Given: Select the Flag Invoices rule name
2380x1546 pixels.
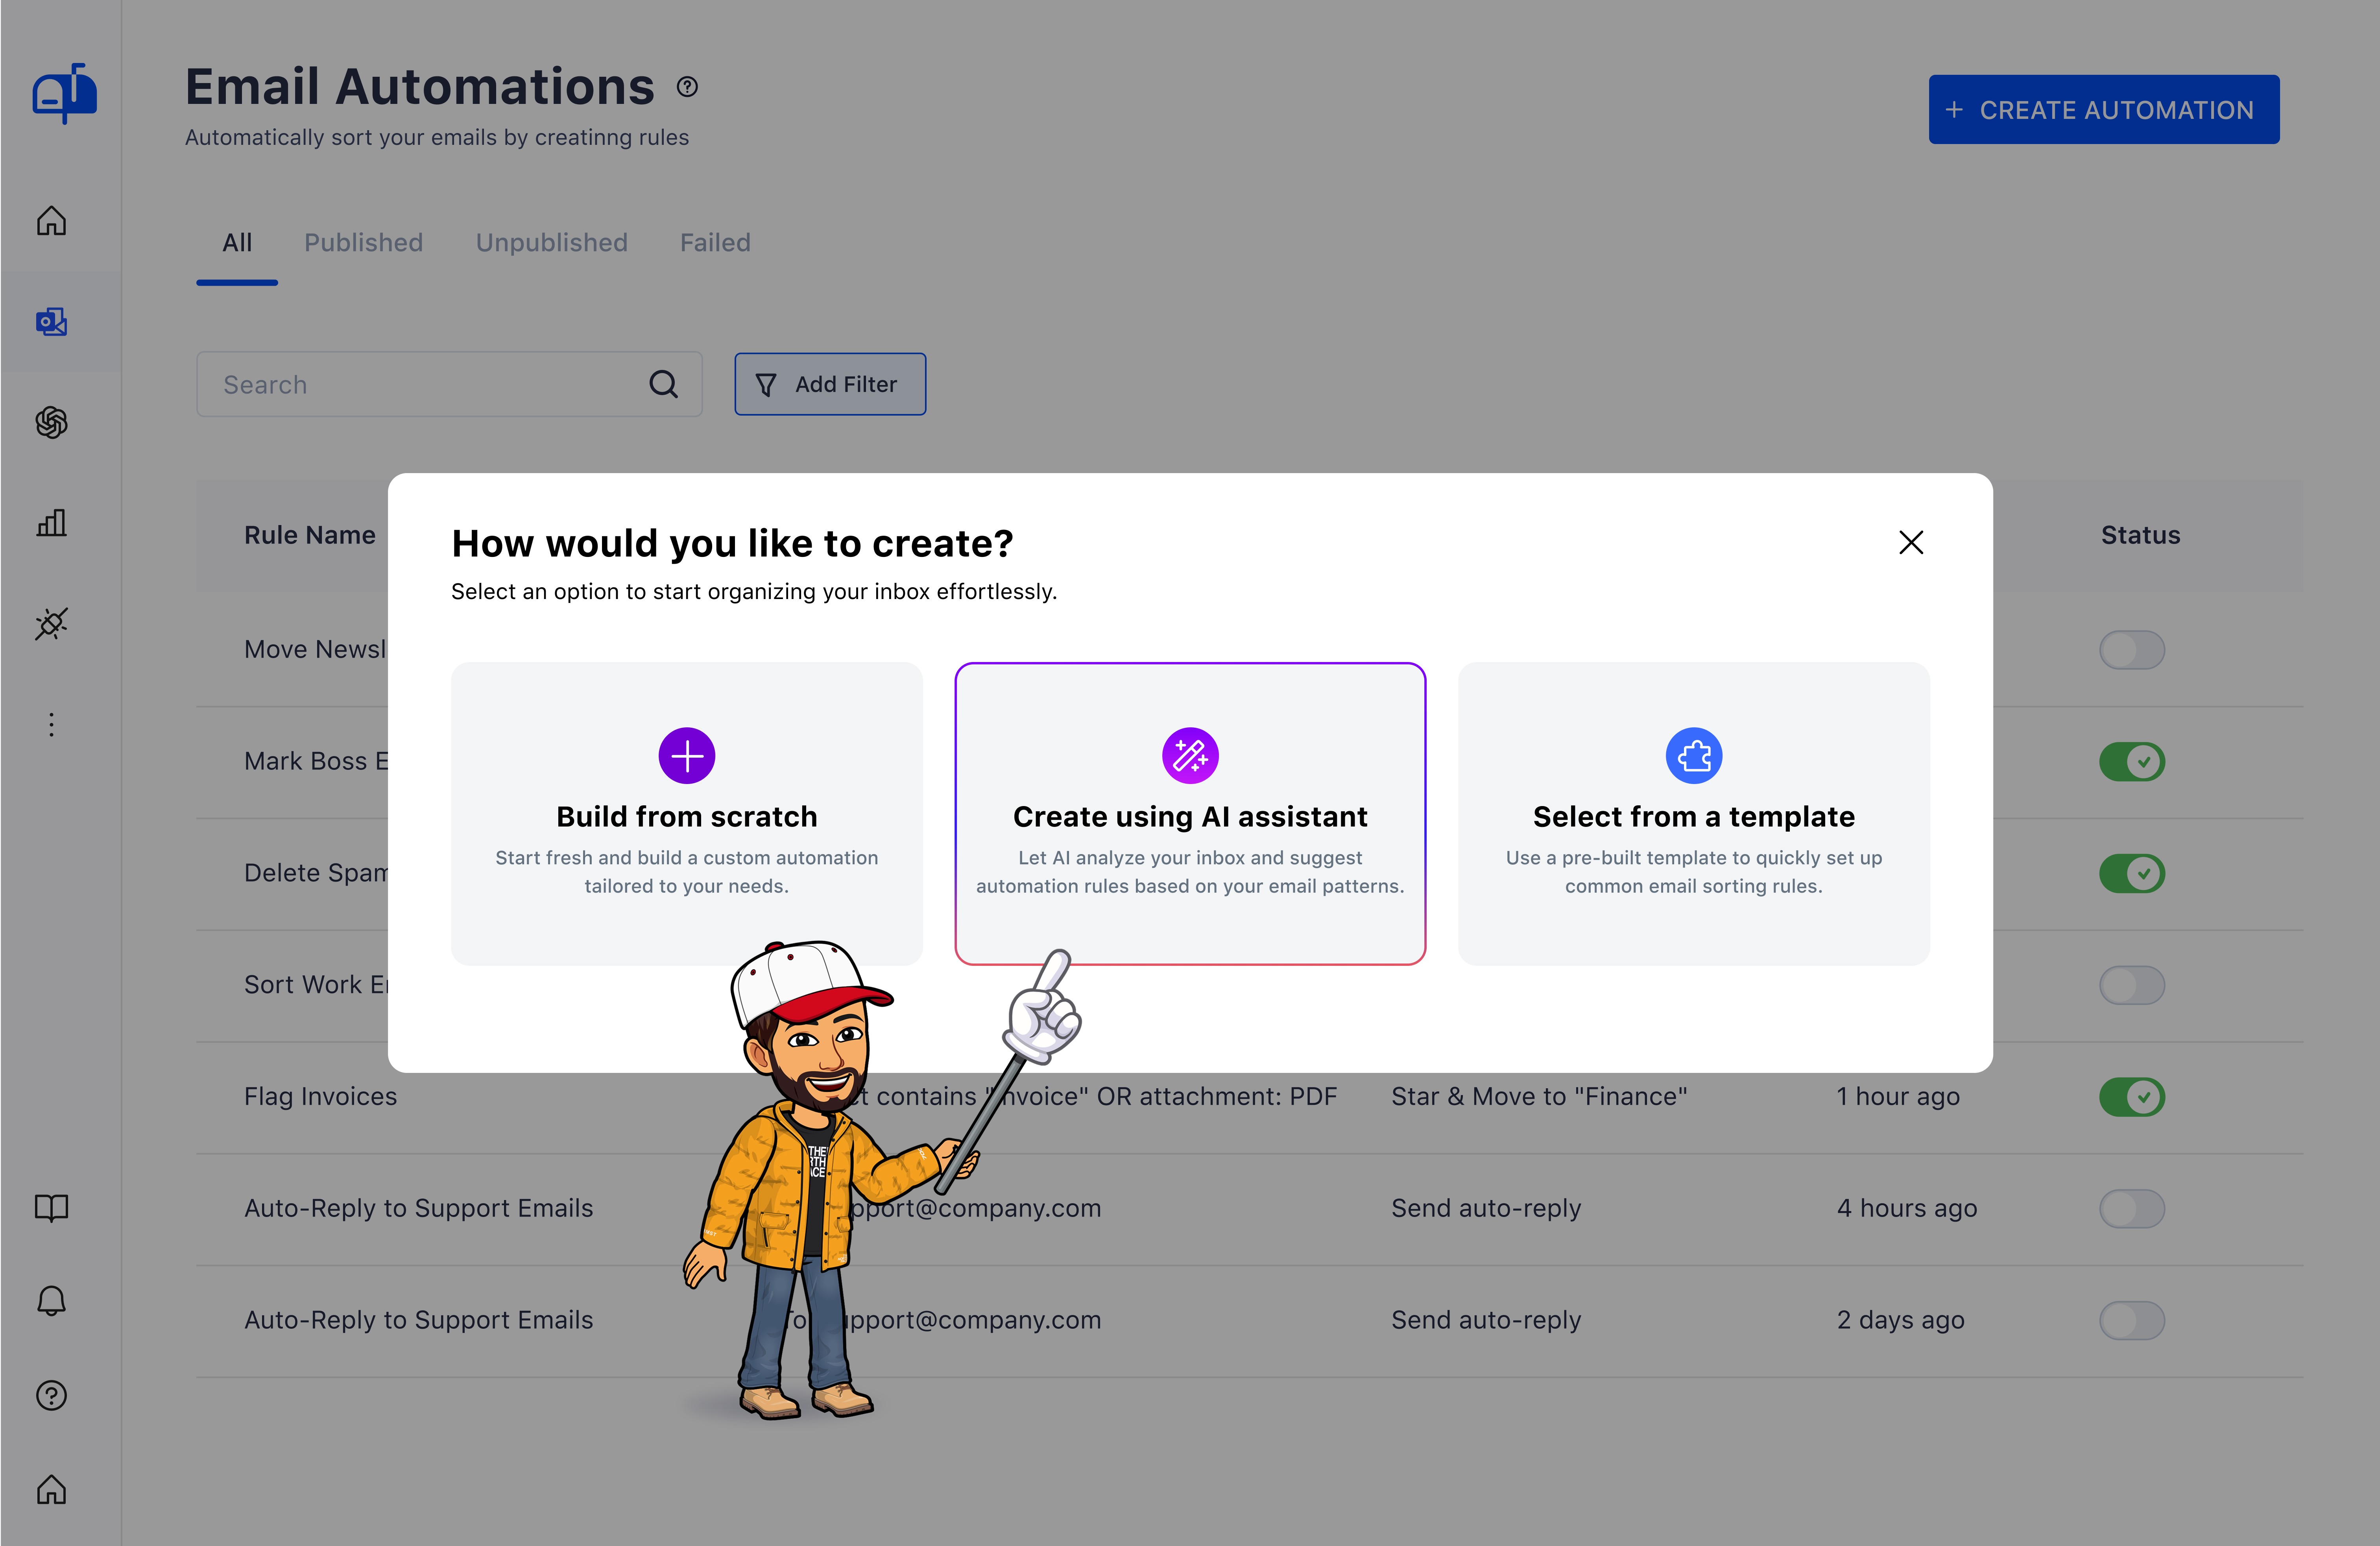Looking at the screenshot, I should click(321, 1097).
